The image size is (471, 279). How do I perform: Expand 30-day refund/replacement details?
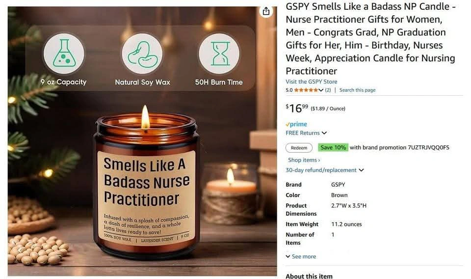tap(362, 170)
